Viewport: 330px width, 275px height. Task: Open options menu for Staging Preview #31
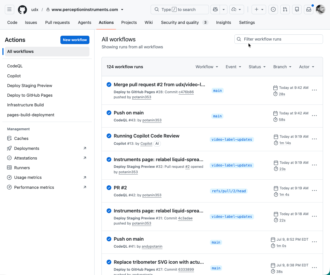(314, 216)
